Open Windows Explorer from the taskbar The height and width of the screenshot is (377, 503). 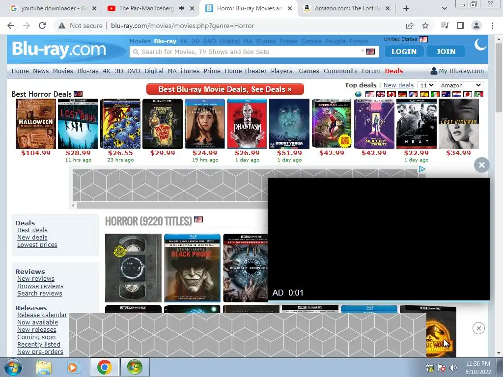(44, 368)
